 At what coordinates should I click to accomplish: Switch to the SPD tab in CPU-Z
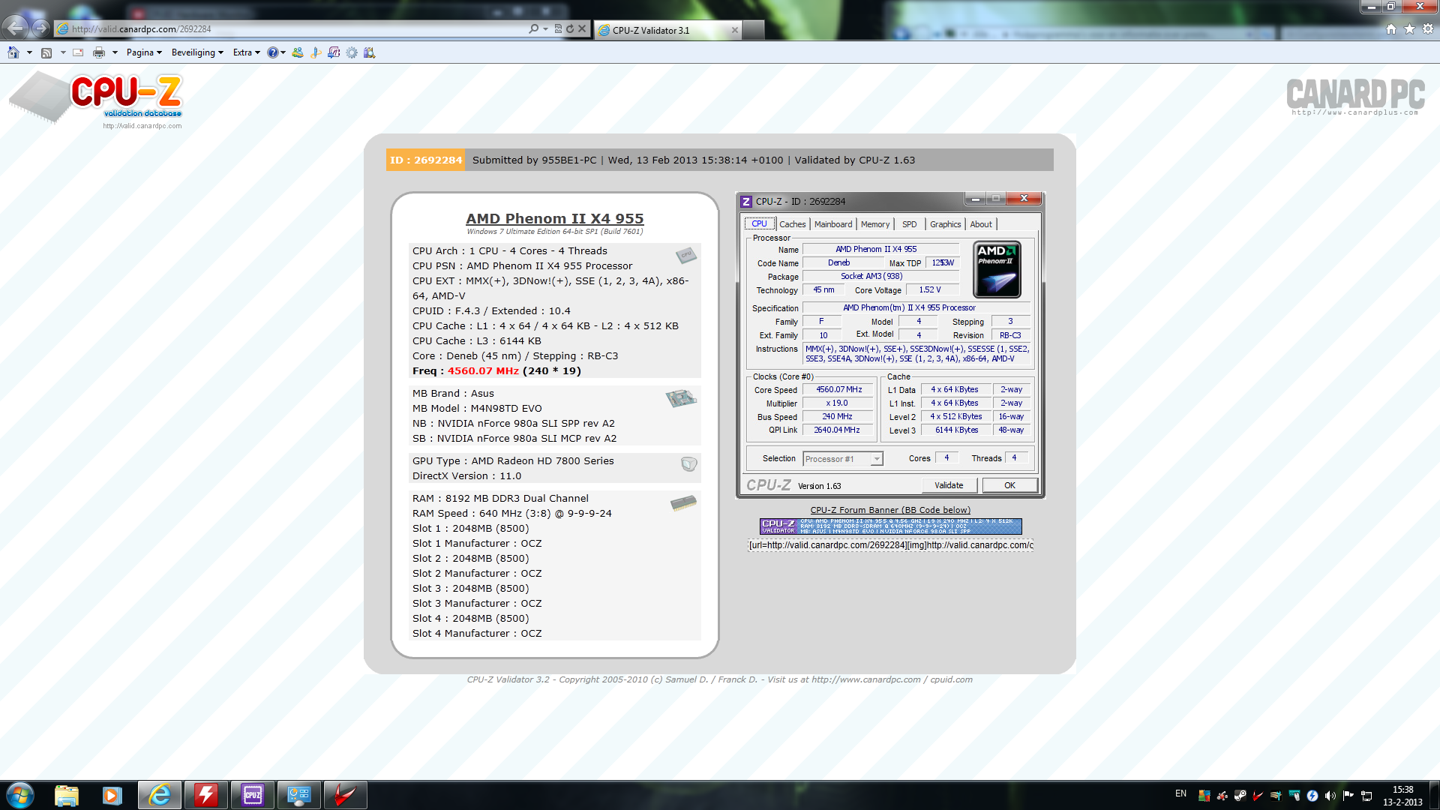tap(909, 224)
